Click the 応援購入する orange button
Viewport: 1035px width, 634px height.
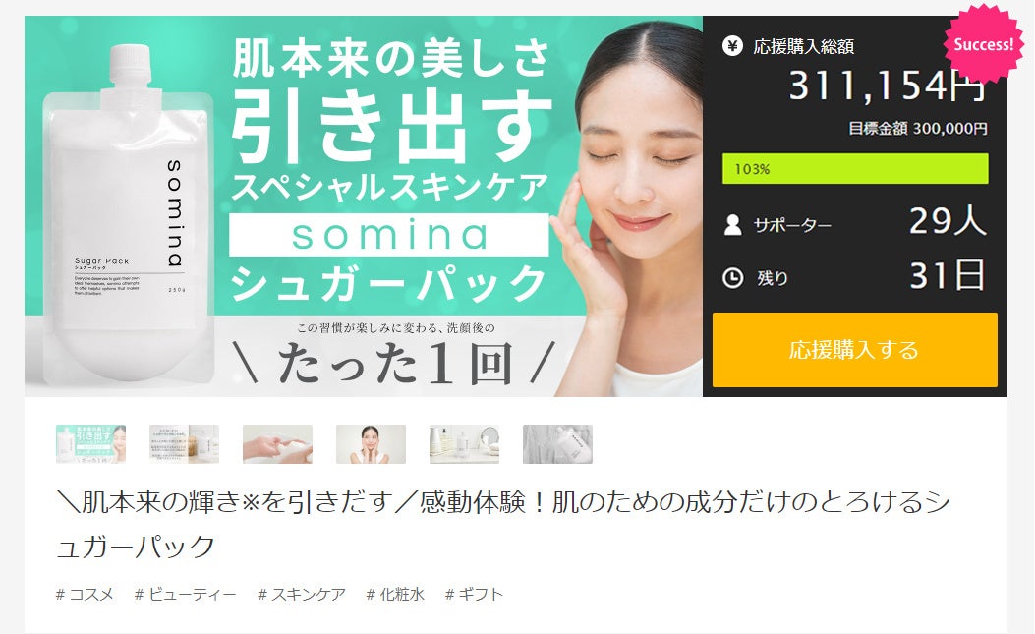[855, 349]
